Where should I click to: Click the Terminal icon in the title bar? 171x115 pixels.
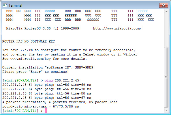click(x=5, y=5)
